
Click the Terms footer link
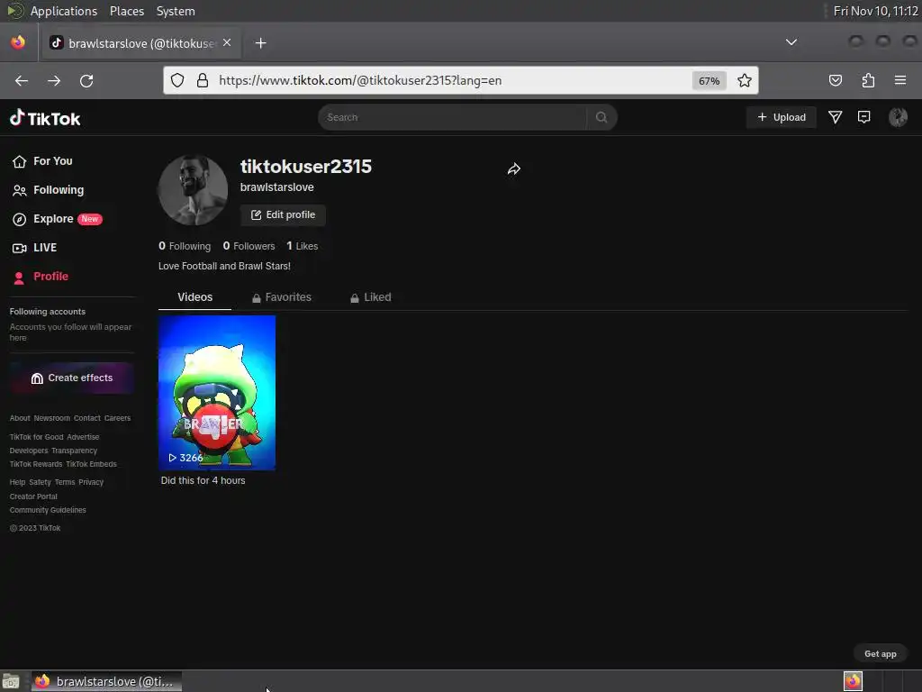point(65,483)
